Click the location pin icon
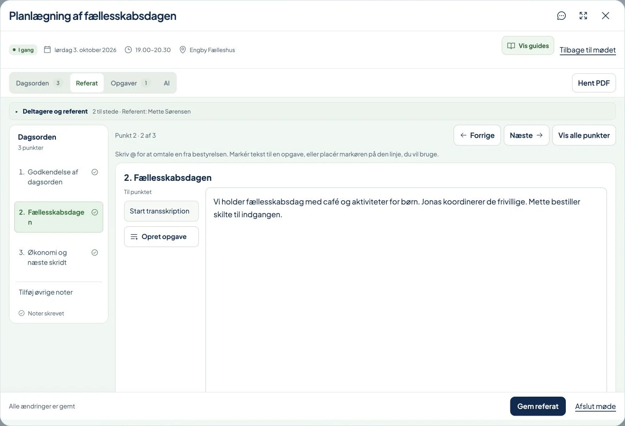This screenshot has width=625, height=426. pos(183,50)
